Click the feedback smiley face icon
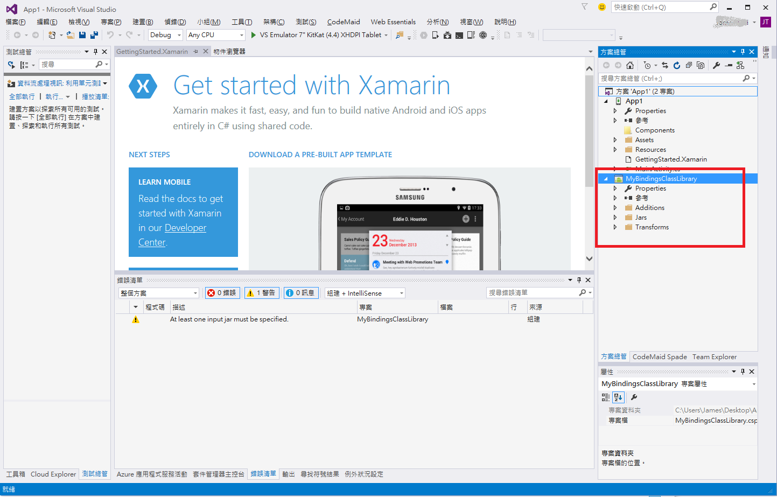 pyautogui.click(x=602, y=7)
